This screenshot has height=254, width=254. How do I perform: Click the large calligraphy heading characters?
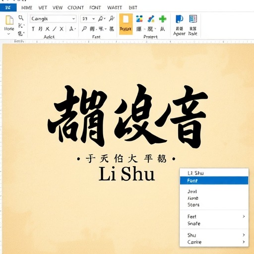coord(127,116)
